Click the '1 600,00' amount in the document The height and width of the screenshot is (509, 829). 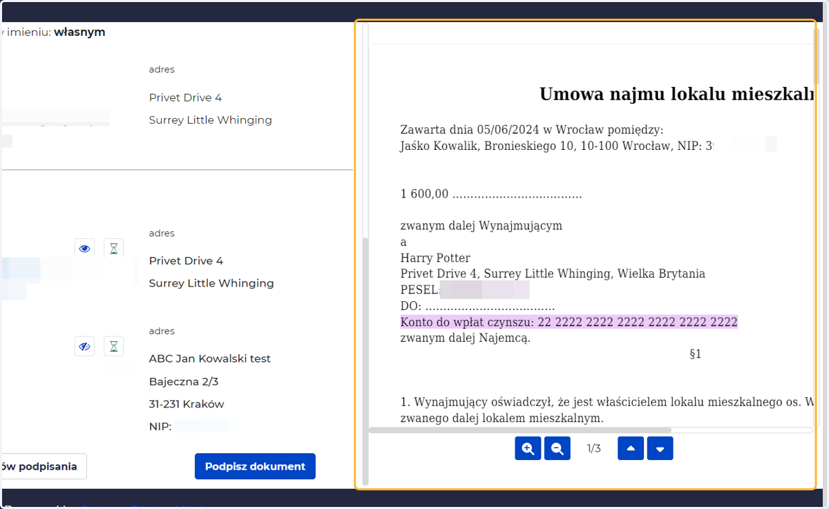[x=424, y=194]
